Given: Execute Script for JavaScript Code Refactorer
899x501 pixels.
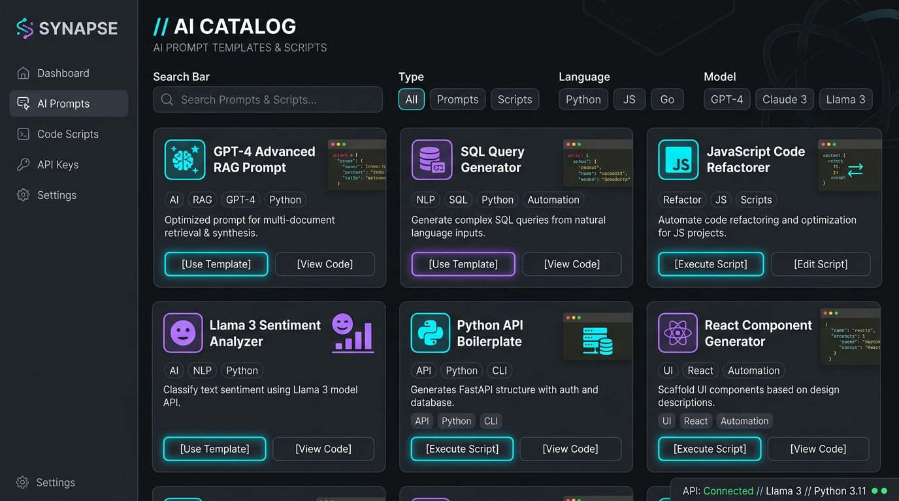Looking at the screenshot, I should tap(711, 264).
